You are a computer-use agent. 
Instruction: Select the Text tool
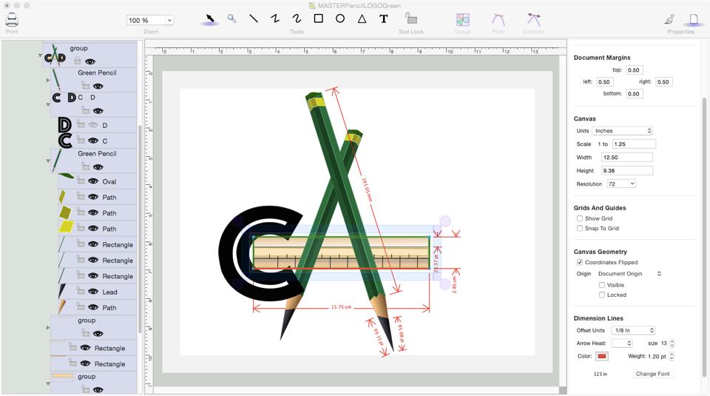[384, 19]
